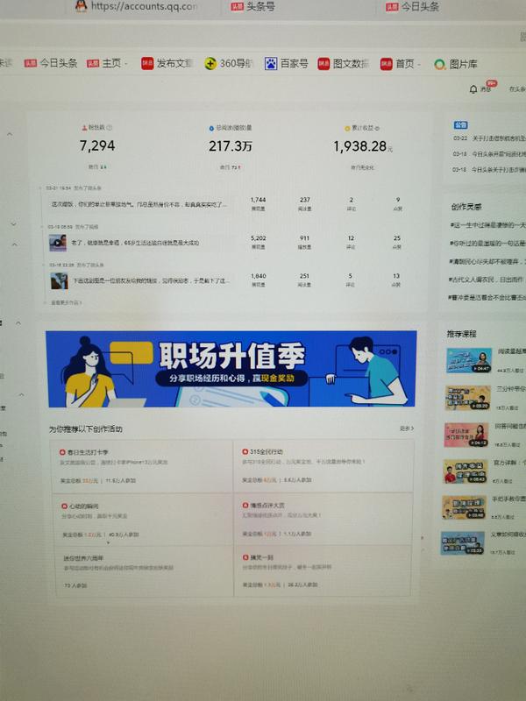526x701 pixels.
Task: Click the red icon beside 搞笑一刻
Action: (x=245, y=557)
